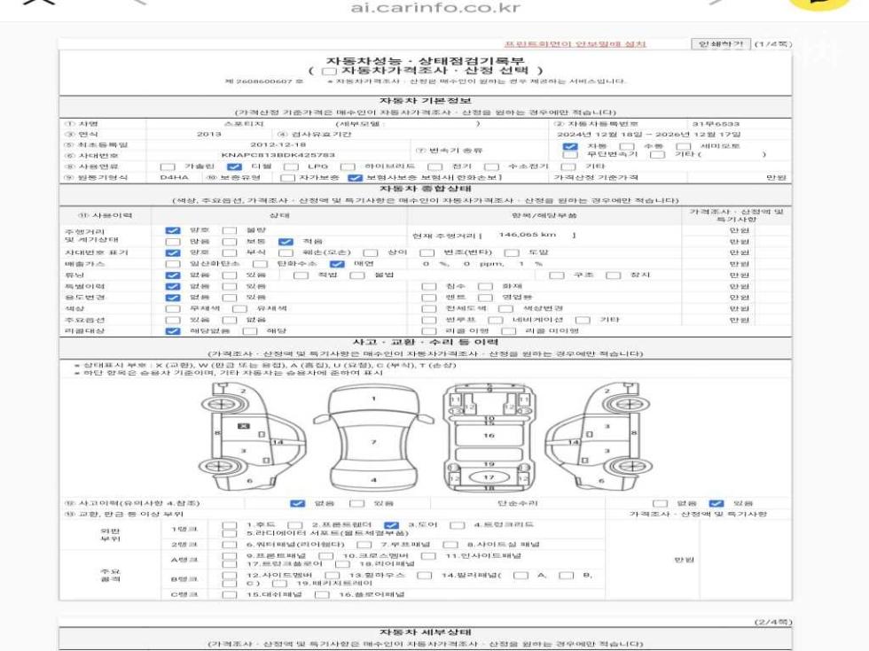Tick the 세미오토 transmission checkbox
This screenshot has width=869, height=651.
click(683, 146)
